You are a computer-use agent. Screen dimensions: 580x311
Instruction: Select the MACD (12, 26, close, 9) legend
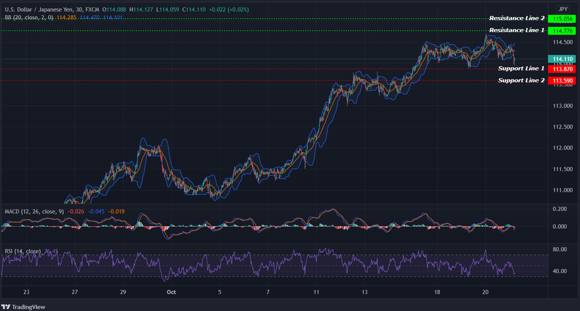34,211
